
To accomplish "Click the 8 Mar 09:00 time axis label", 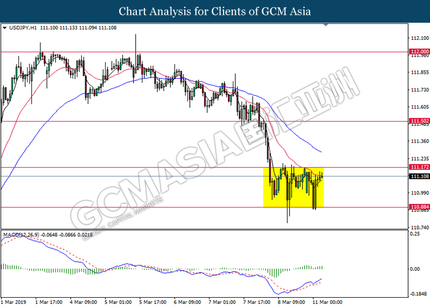I will point(292,302).
